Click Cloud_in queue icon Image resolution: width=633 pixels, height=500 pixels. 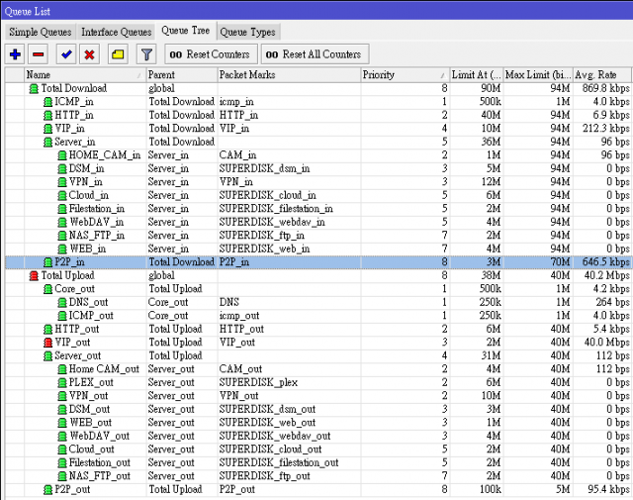tap(62, 196)
